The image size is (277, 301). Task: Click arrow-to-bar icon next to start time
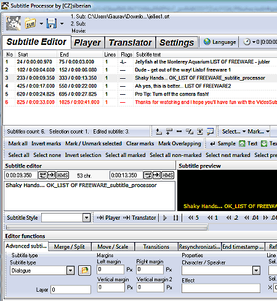[x=52, y=175]
